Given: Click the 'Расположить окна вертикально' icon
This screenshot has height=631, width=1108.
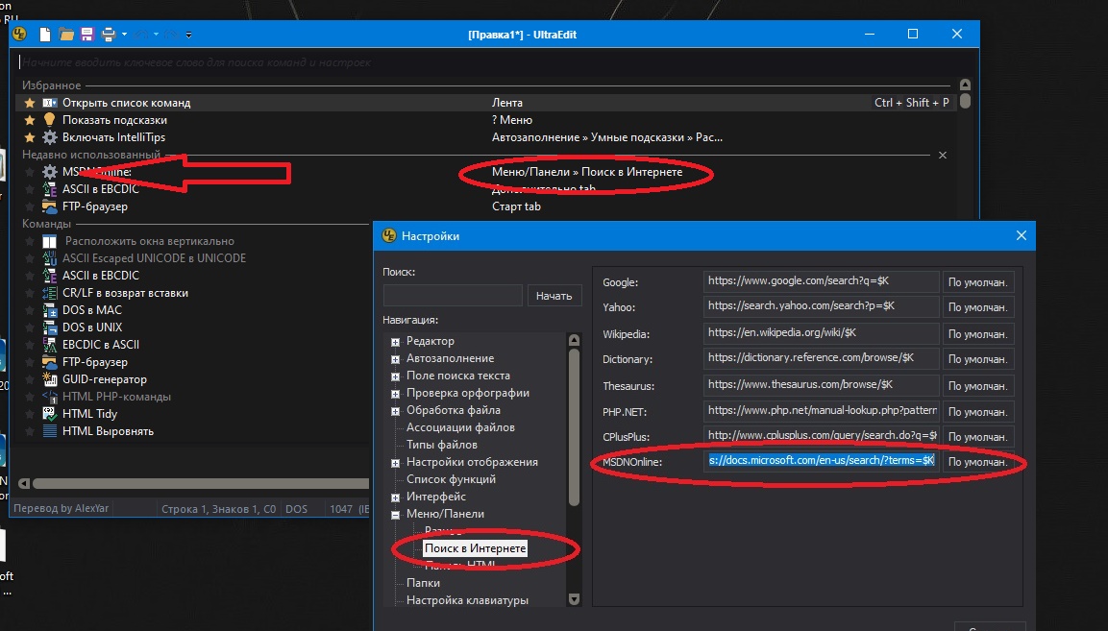Looking at the screenshot, I should (x=49, y=241).
